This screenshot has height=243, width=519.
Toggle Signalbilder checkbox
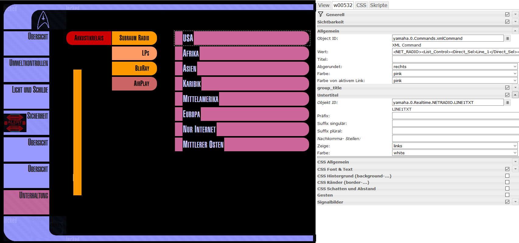pyautogui.click(x=507, y=202)
